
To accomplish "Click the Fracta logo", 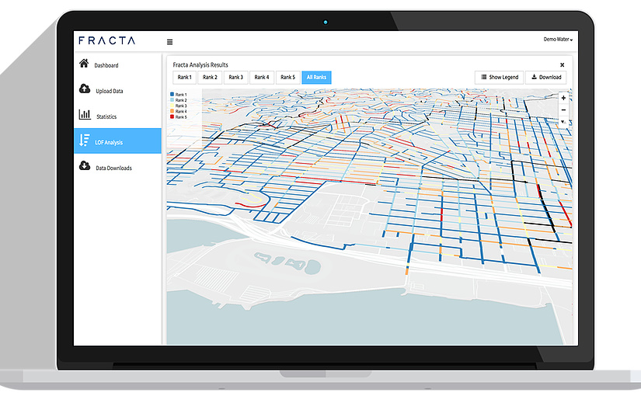I will [106, 40].
